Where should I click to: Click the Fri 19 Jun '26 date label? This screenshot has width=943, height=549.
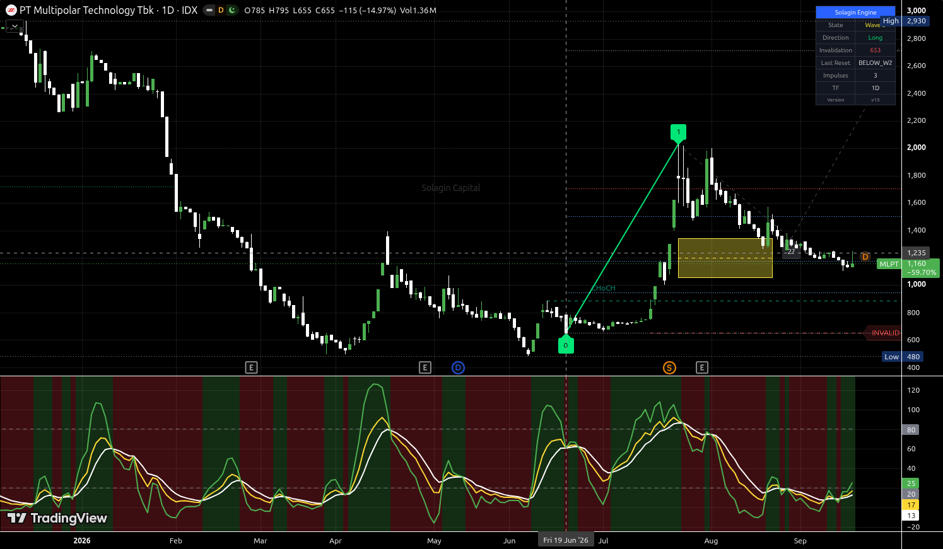pyautogui.click(x=566, y=540)
